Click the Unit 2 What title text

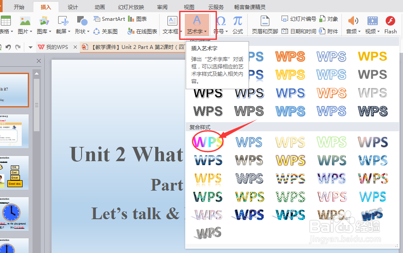click(x=126, y=155)
